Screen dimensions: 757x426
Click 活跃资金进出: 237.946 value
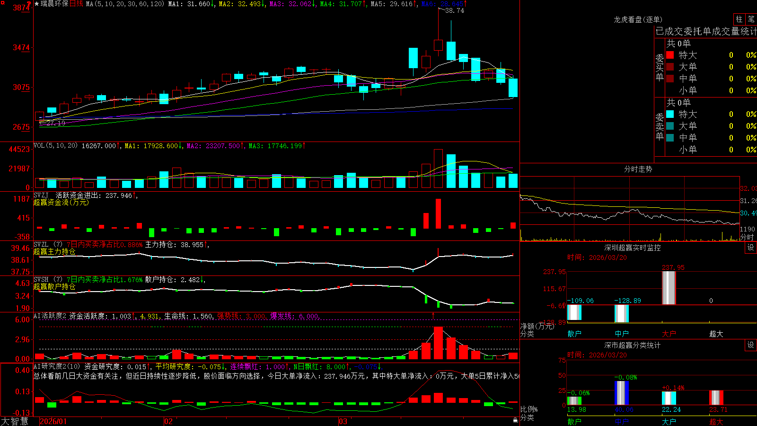tap(94, 195)
